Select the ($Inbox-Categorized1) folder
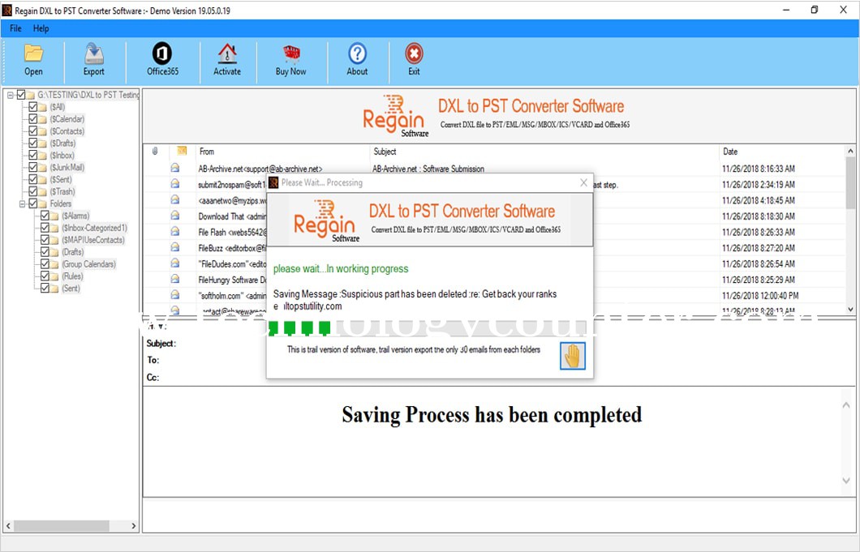This screenshot has height=552, width=860. coord(94,228)
